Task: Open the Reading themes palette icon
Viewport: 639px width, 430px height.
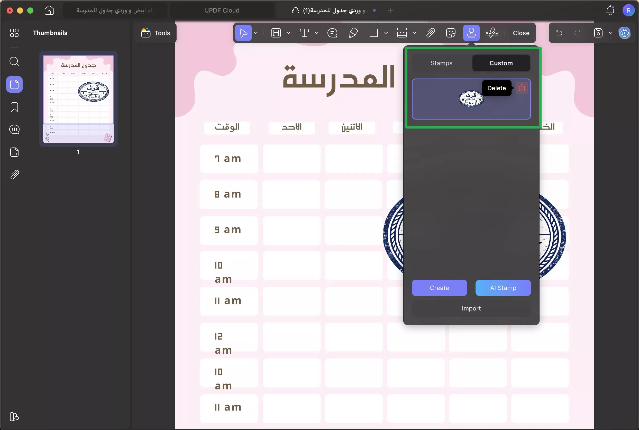Action: 14,417
